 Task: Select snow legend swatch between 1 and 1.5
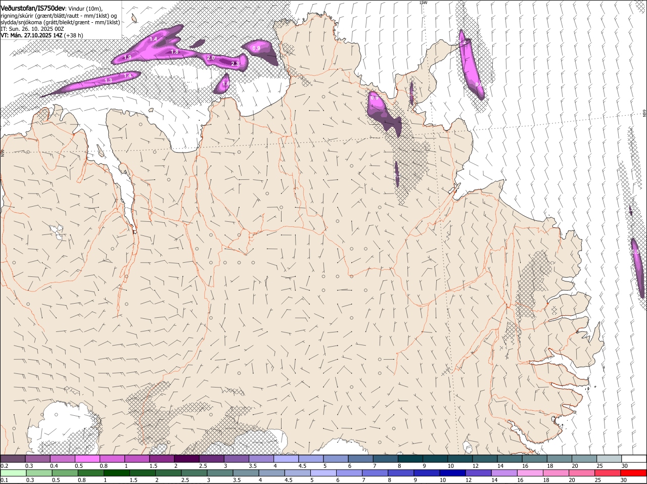136,459
